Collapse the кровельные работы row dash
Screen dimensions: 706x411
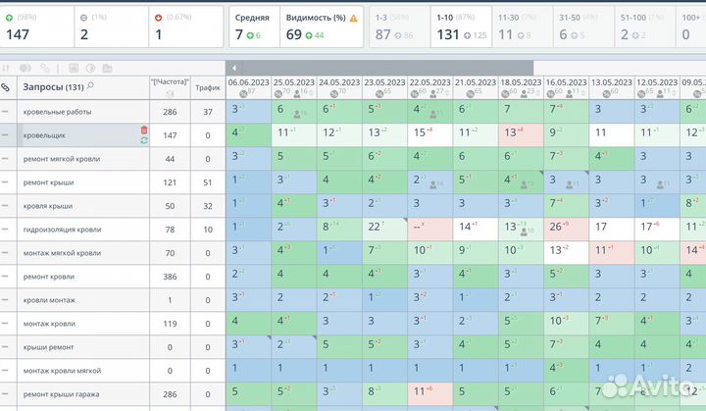click(x=6, y=112)
